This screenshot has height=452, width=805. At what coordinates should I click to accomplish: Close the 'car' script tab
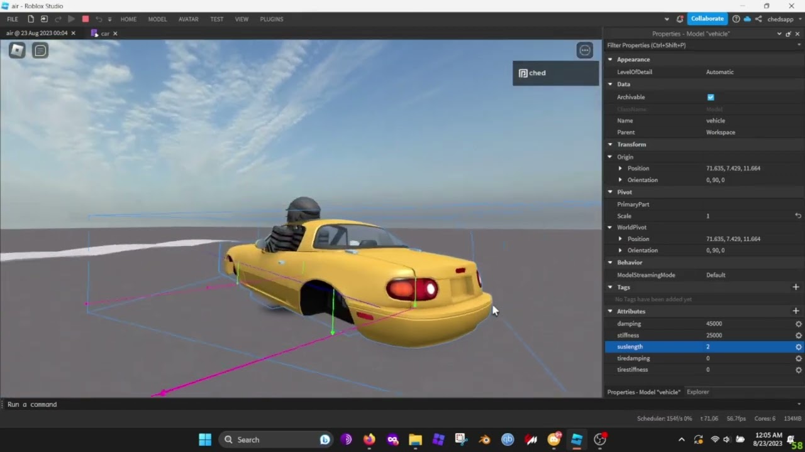click(115, 33)
